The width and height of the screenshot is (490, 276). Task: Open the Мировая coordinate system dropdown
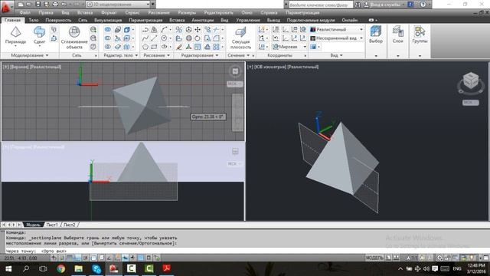(x=289, y=47)
